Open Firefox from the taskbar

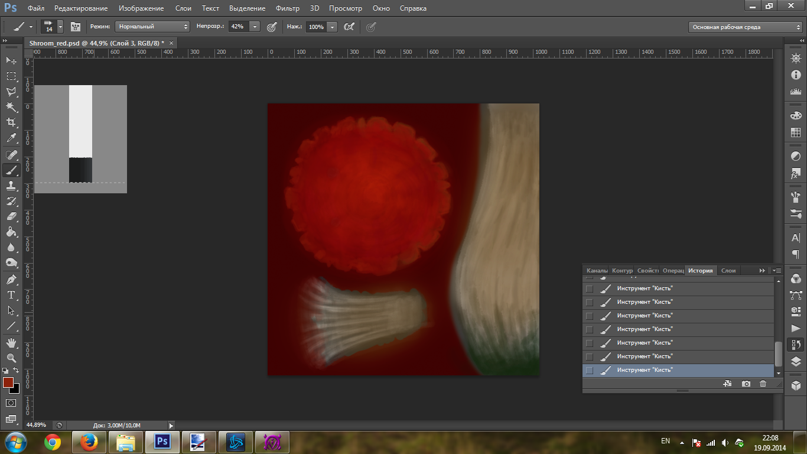[89, 442]
